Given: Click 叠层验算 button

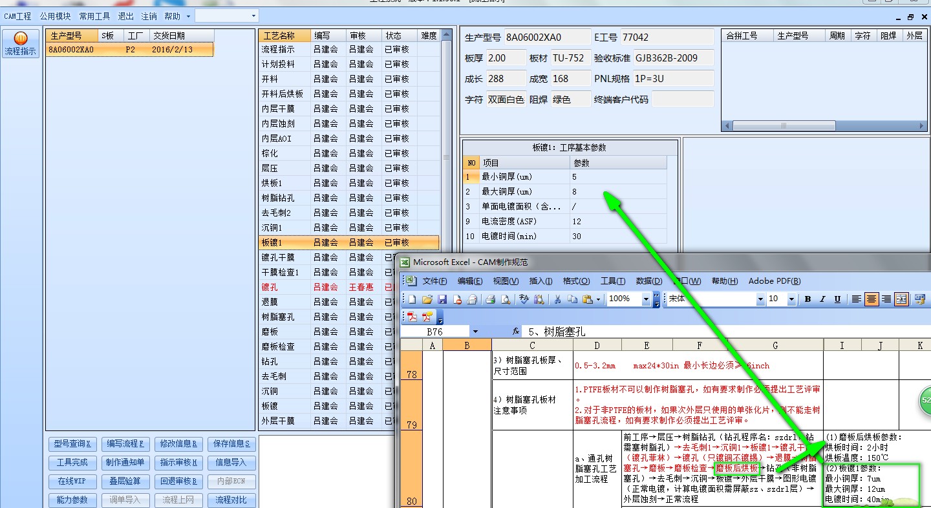Looking at the screenshot, I should point(125,482).
